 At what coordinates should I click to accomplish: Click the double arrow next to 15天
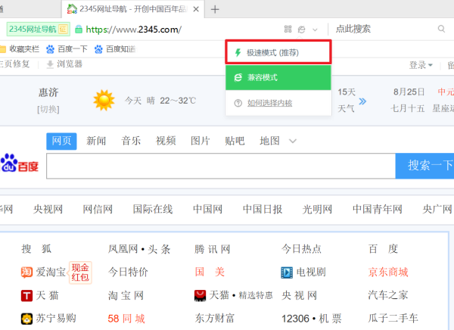(x=362, y=101)
